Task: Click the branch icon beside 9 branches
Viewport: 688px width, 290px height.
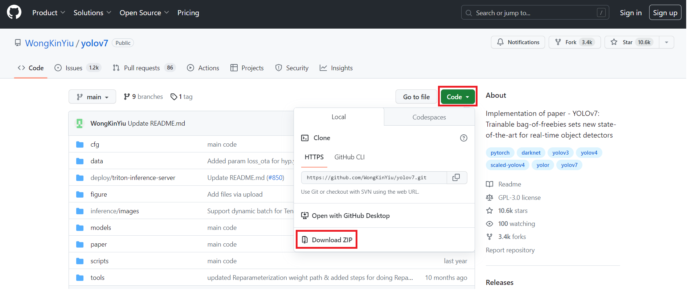Action: tap(127, 97)
